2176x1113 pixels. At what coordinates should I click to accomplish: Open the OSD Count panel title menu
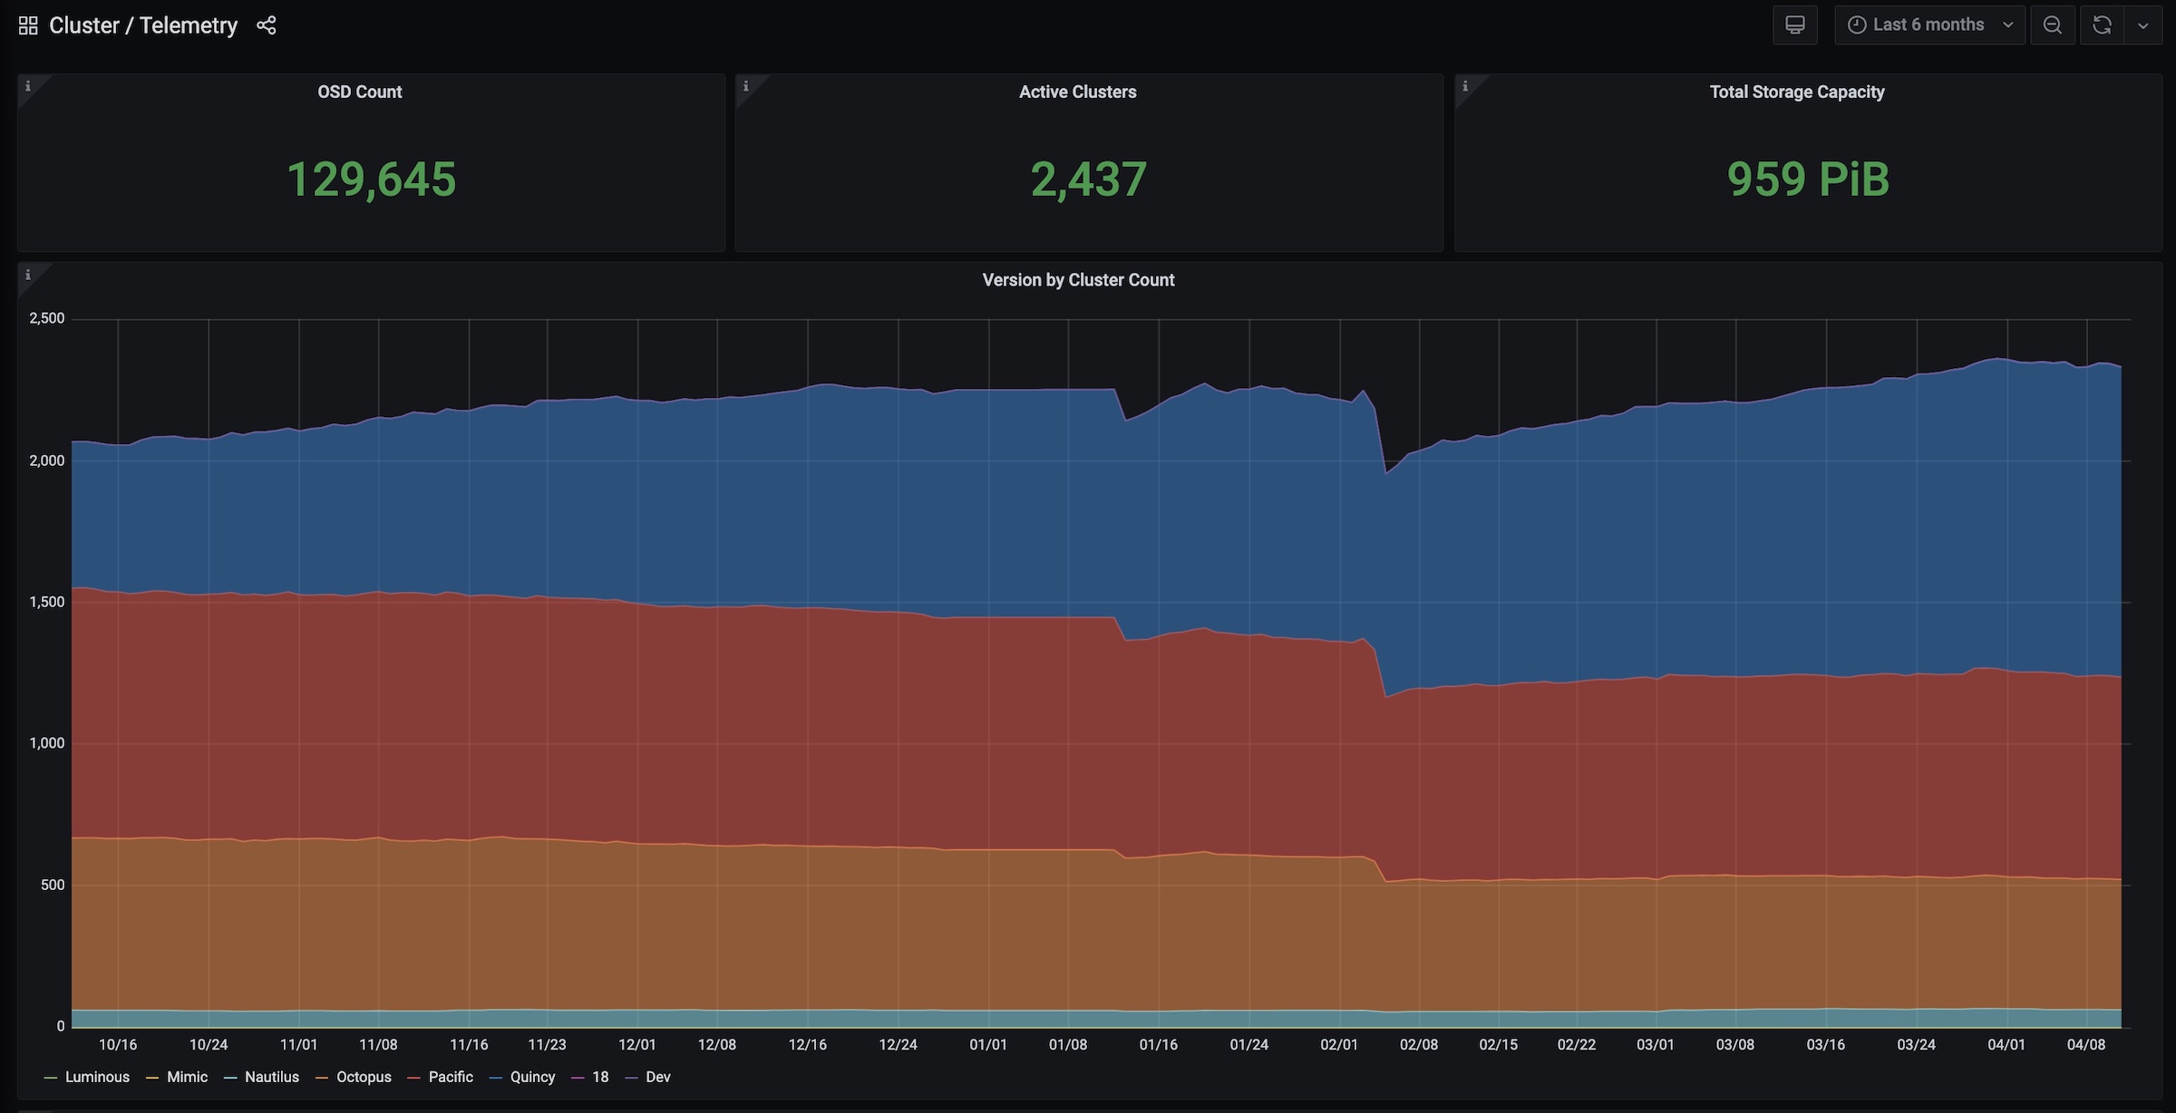(359, 92)
